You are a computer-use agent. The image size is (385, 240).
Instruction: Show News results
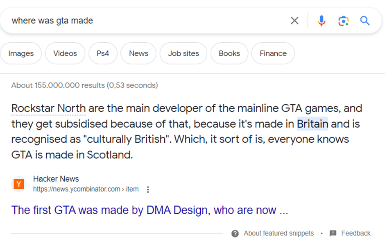click(x=138, y=53)
